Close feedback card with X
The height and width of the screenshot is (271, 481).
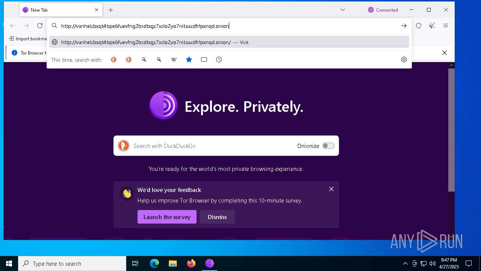click(x=331, y=189)
